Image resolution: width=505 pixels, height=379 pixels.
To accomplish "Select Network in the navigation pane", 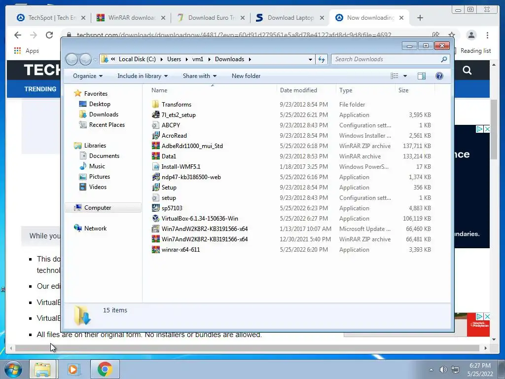I will pyautogui.click(x=95, y=228).
